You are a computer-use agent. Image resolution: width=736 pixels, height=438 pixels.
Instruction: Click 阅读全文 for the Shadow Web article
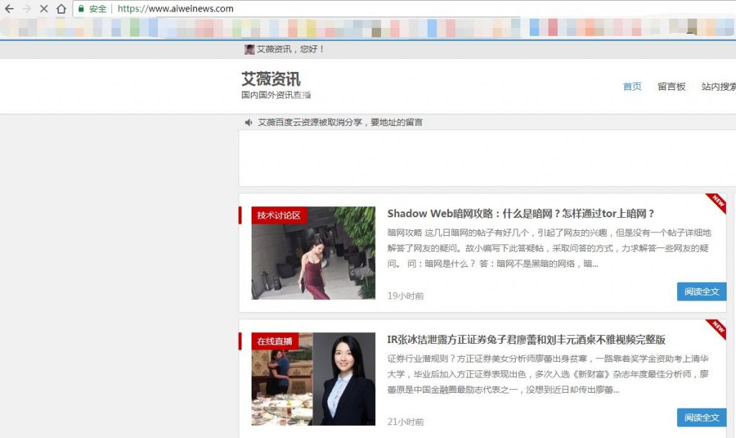pyautogui.click(x=701, y=291)
